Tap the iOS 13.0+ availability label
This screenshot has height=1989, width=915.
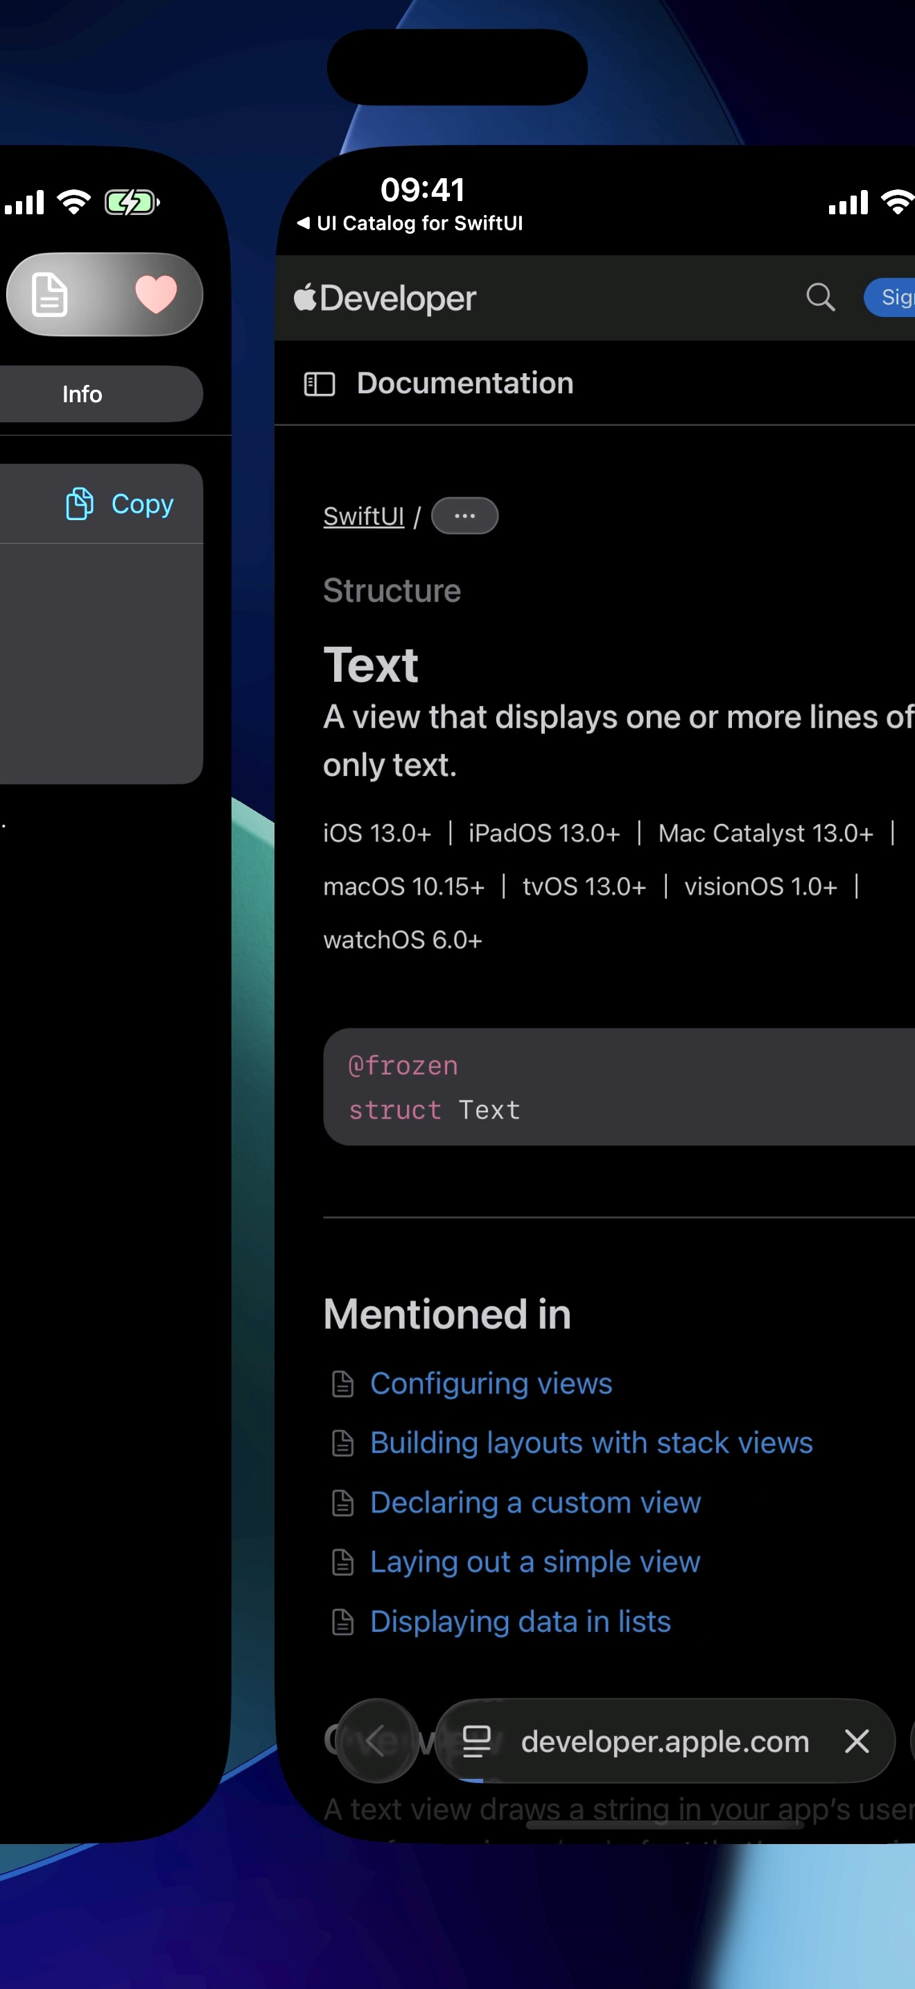pyautogui.click(x=377, y=833)
